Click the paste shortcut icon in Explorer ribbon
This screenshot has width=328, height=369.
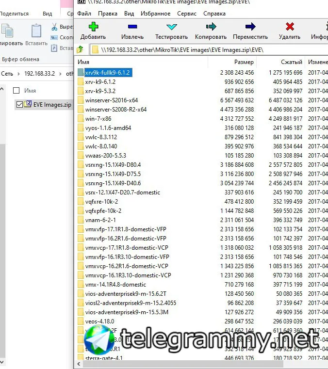pos(54,48)
